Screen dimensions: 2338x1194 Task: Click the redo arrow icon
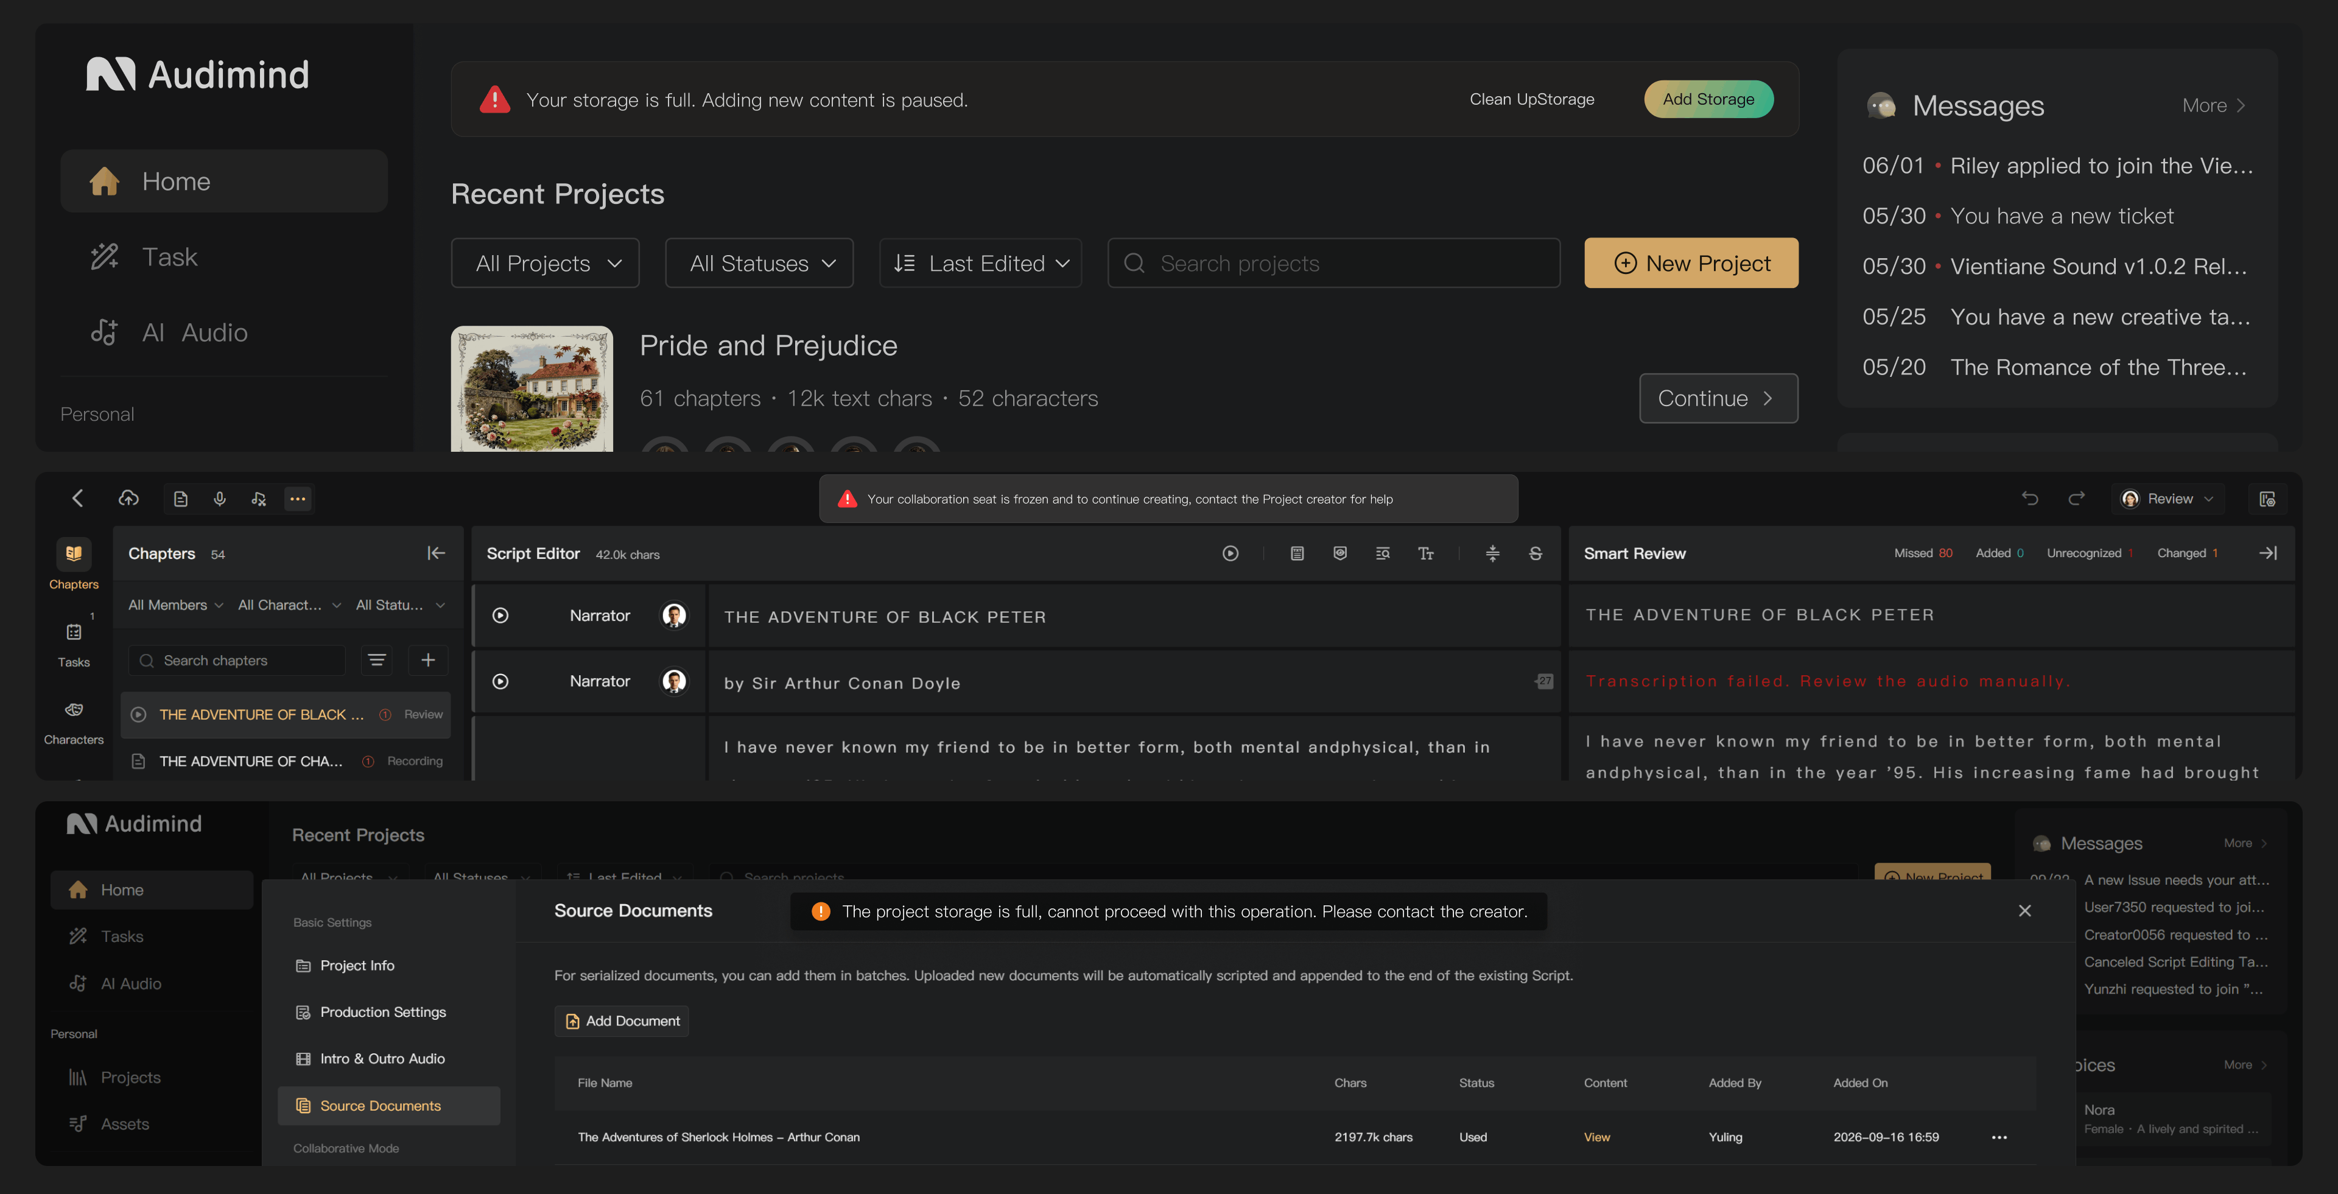click(2077, 498)
